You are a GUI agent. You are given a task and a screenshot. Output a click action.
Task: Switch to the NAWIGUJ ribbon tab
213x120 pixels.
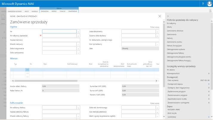35,11
